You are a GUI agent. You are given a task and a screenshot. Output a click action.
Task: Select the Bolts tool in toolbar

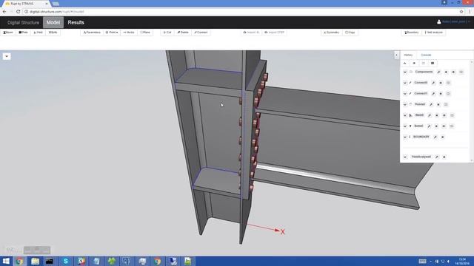tap(53, 33)
